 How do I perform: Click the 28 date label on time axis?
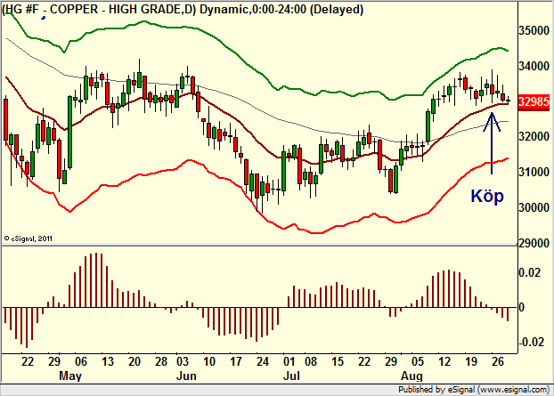pos(161,361)
